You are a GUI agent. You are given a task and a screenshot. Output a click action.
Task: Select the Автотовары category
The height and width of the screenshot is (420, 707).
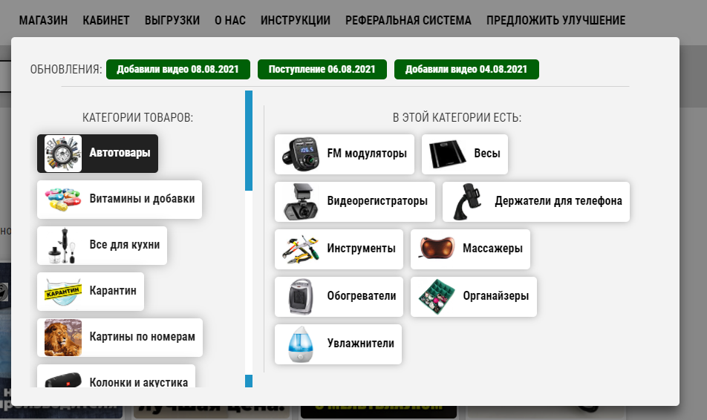tap(97, 154)
